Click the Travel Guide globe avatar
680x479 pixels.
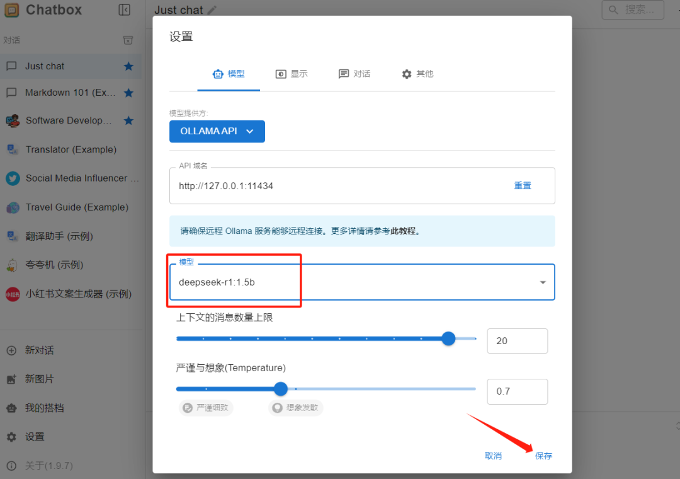[13, 207]
